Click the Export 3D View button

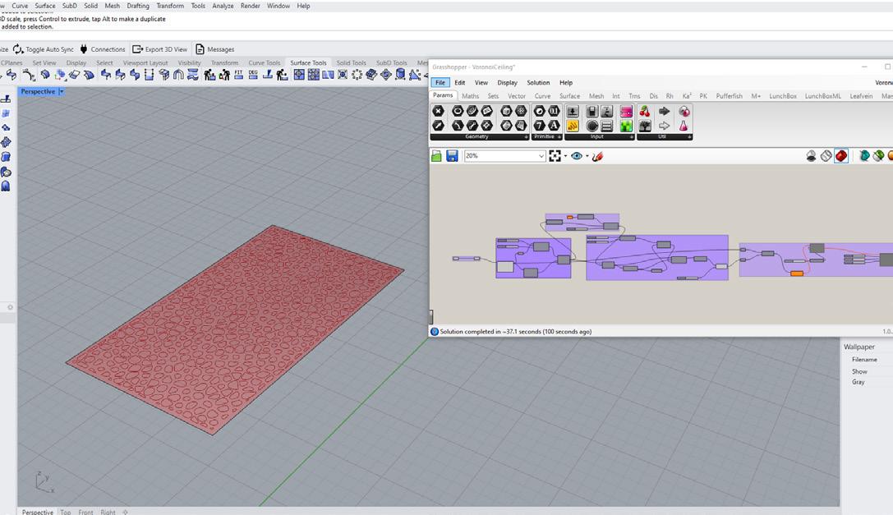point(160,49)
